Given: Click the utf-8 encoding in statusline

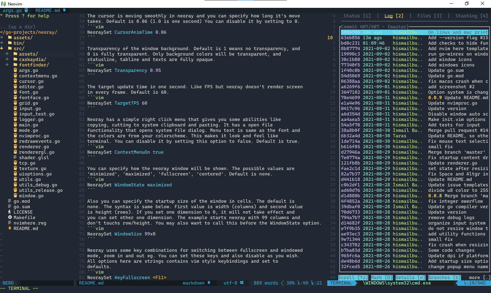Looking at the screenshot, I should 230,283.
